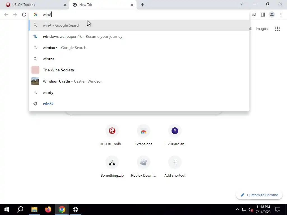Click the network icon in system tray
287x215 pixels.
(x=244, y=209)
